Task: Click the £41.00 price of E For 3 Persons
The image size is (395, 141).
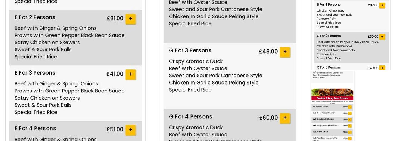Action: (x=115, y=74)
